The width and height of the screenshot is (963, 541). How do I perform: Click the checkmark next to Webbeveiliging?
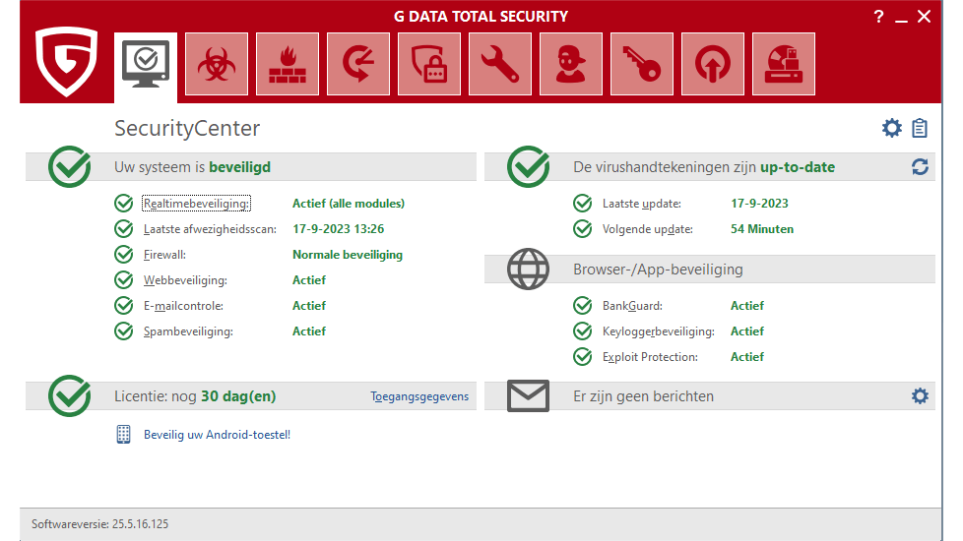[x=123, y=279]
